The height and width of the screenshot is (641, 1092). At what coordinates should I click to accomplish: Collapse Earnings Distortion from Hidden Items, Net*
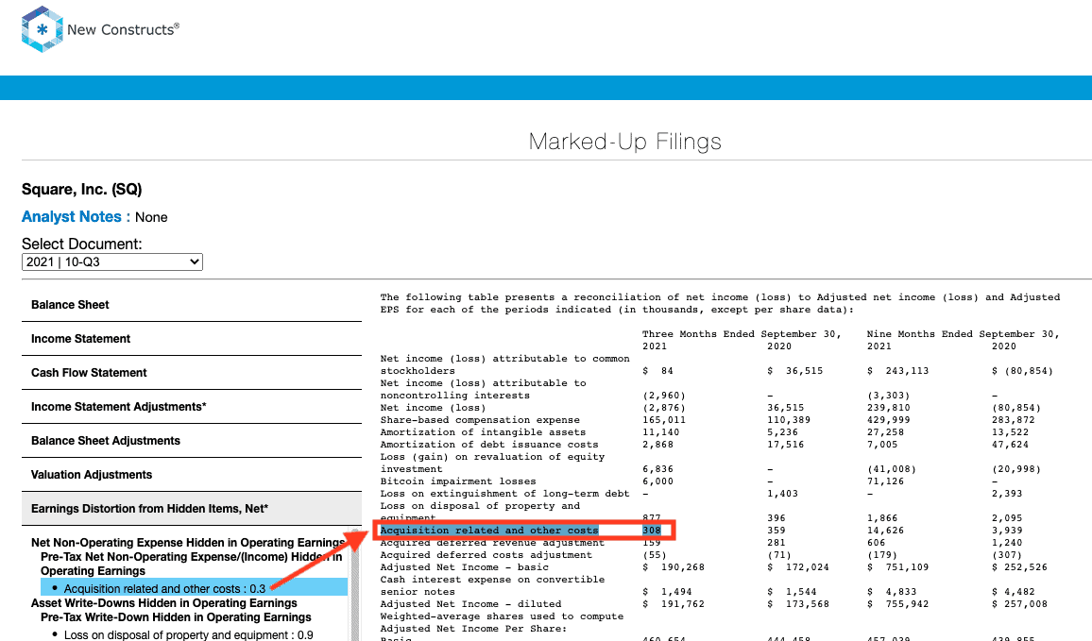(x=192, y=509)
